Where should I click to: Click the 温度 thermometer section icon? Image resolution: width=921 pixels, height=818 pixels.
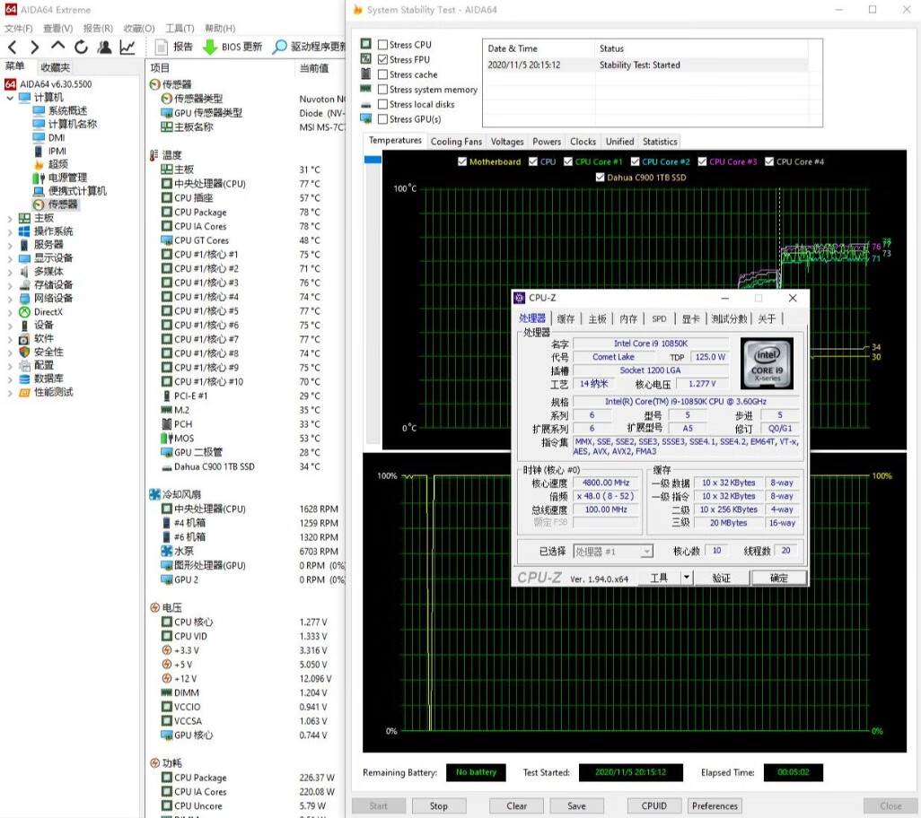[153, 155]
